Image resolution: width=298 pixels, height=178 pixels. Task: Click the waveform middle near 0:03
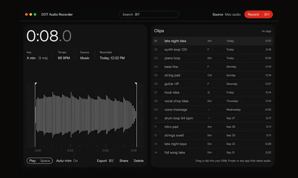71,115
